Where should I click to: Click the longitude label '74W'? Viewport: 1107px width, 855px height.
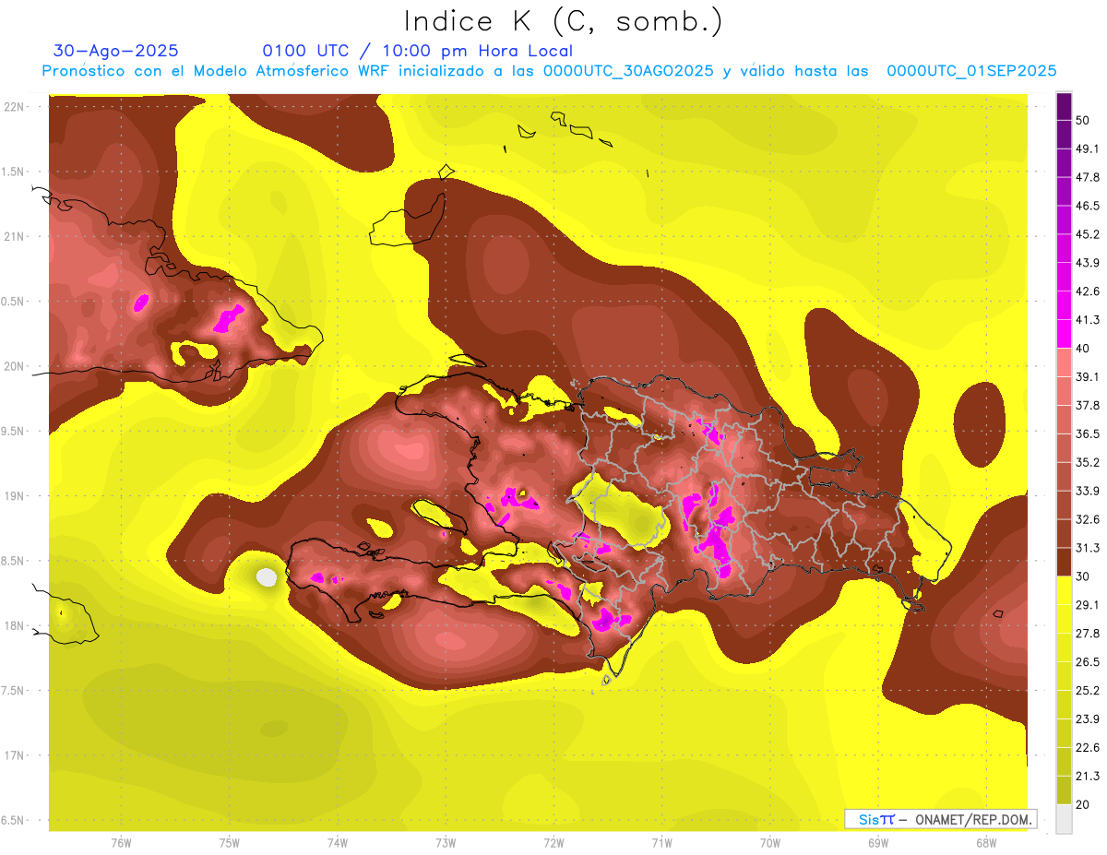coord(338,843)
